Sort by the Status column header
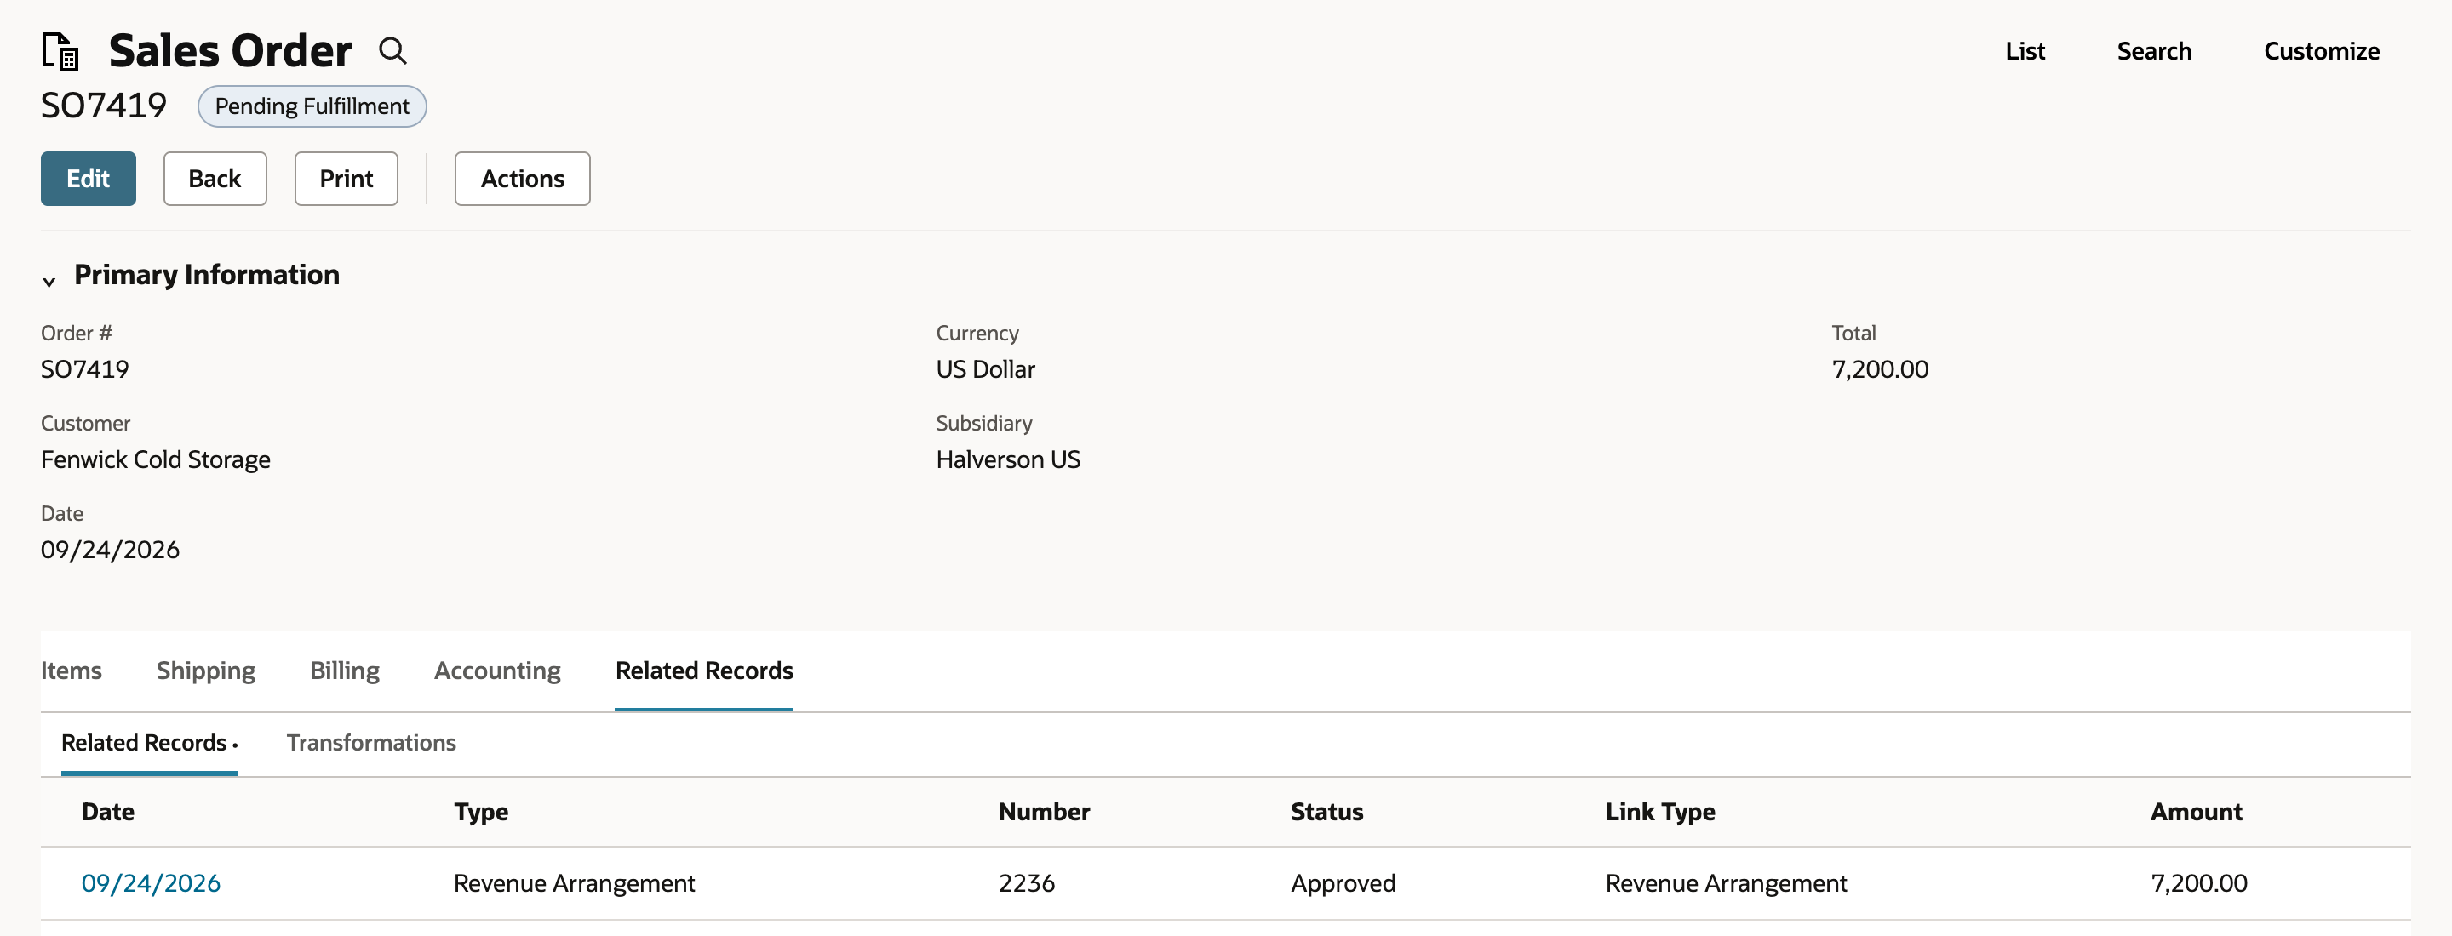Image resolution: width=2452 pixels, height=936 pixels. (x=1326, y=813)
